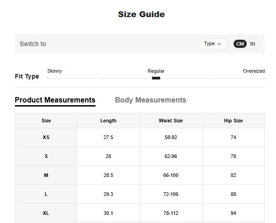Screen dimensions: 276x223
Task: Select the M size row label
Action: point(46,175)
